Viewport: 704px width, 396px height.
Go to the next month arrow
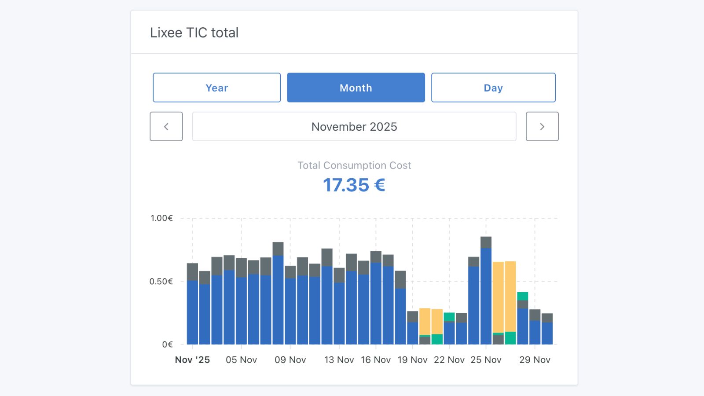pos(542,126)
